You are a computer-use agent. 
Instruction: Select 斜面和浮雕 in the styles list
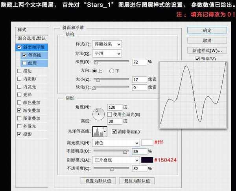tap(34, 47)
